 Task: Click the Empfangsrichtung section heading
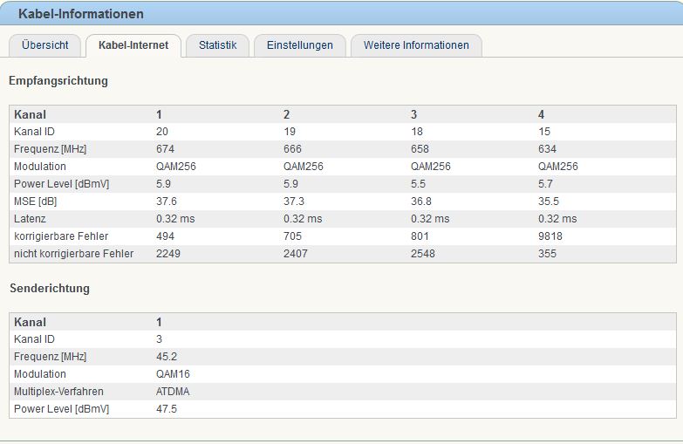[58, 81]
